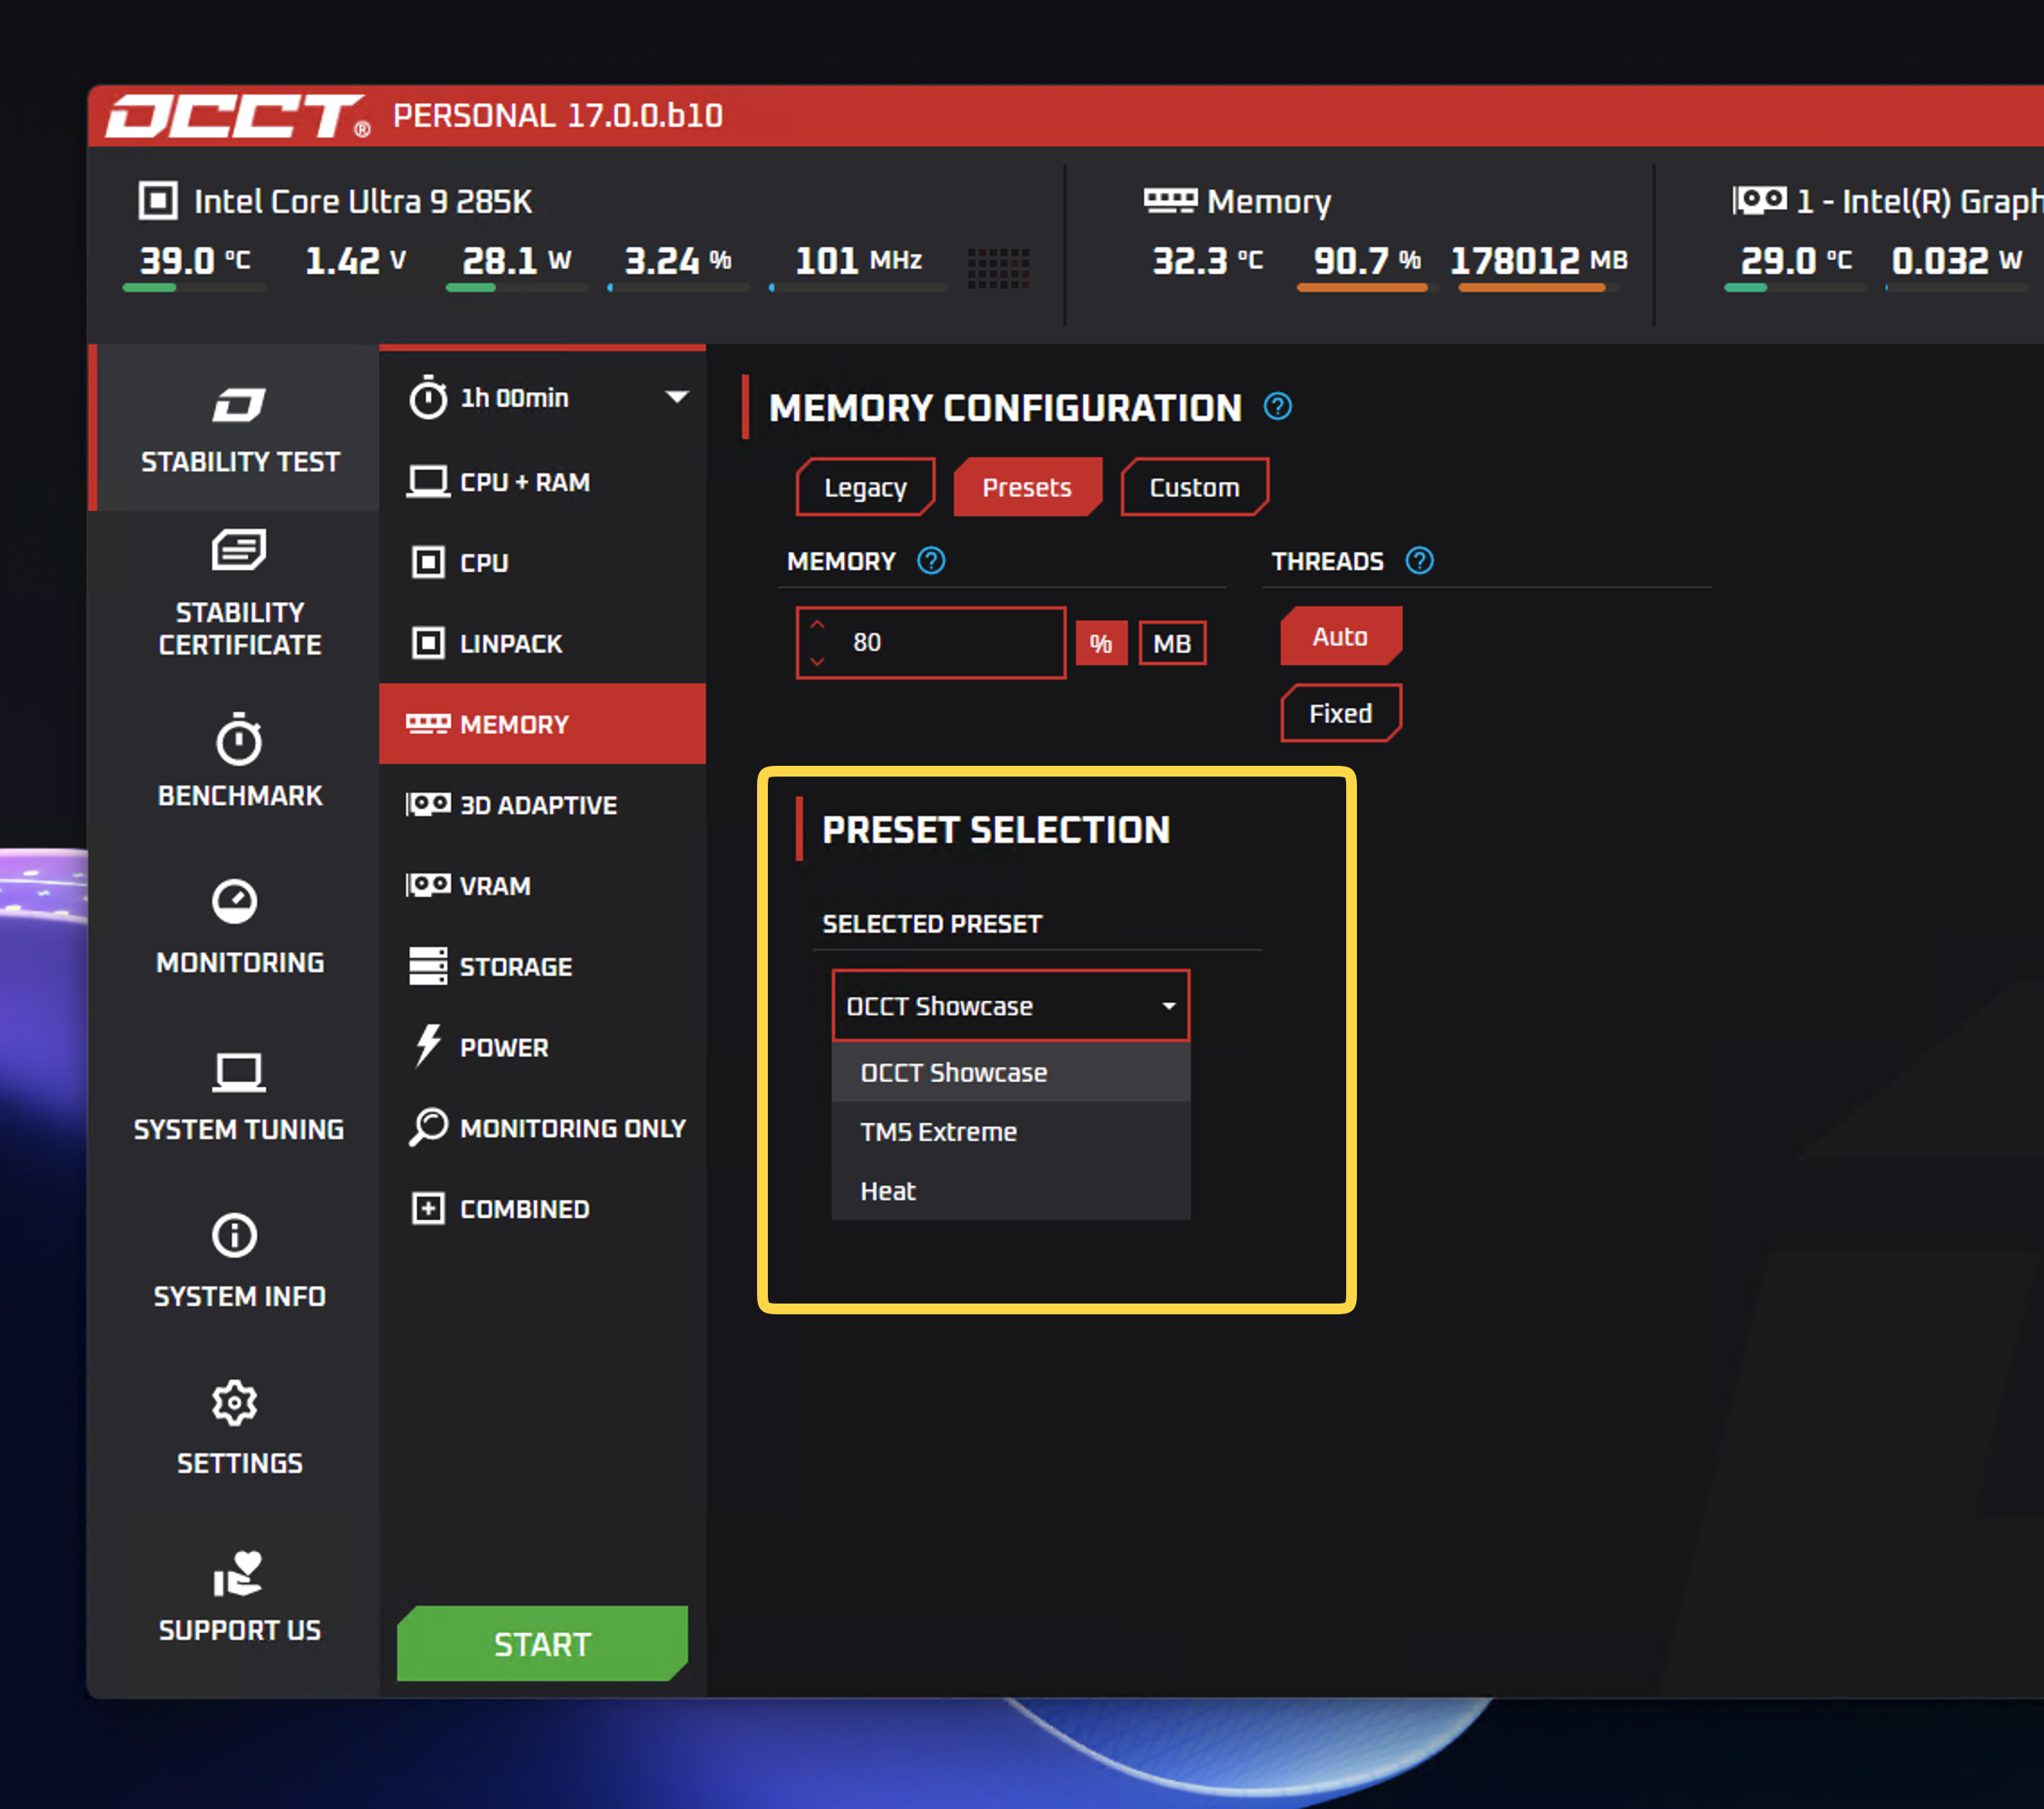The width and height of the screenshot is (2044, 1809).
Task: Open Settings gear icon in sidebar
Action: click(x=234, y=1403)
